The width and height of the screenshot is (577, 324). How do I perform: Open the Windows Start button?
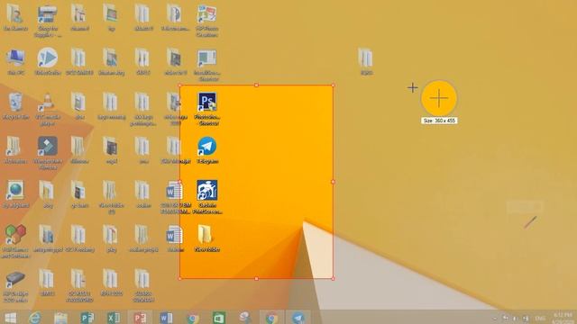10,318
